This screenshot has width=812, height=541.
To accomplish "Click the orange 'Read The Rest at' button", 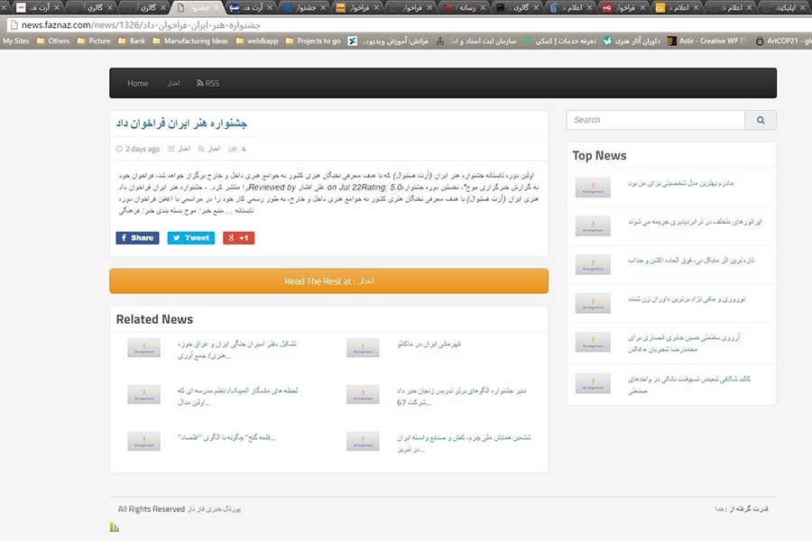I will tap(328, 281).
